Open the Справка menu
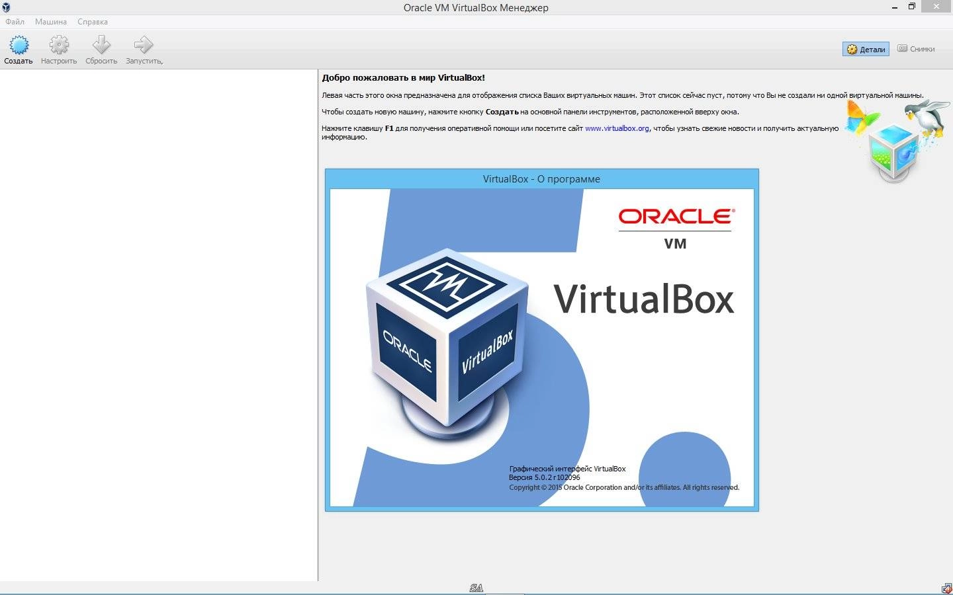 point(93,22)
